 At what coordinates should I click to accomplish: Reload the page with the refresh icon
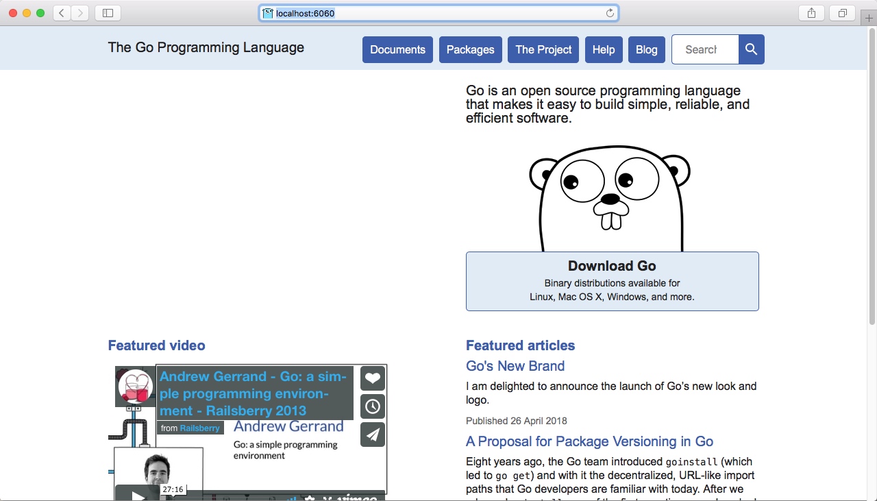click(x=610, y=13)
